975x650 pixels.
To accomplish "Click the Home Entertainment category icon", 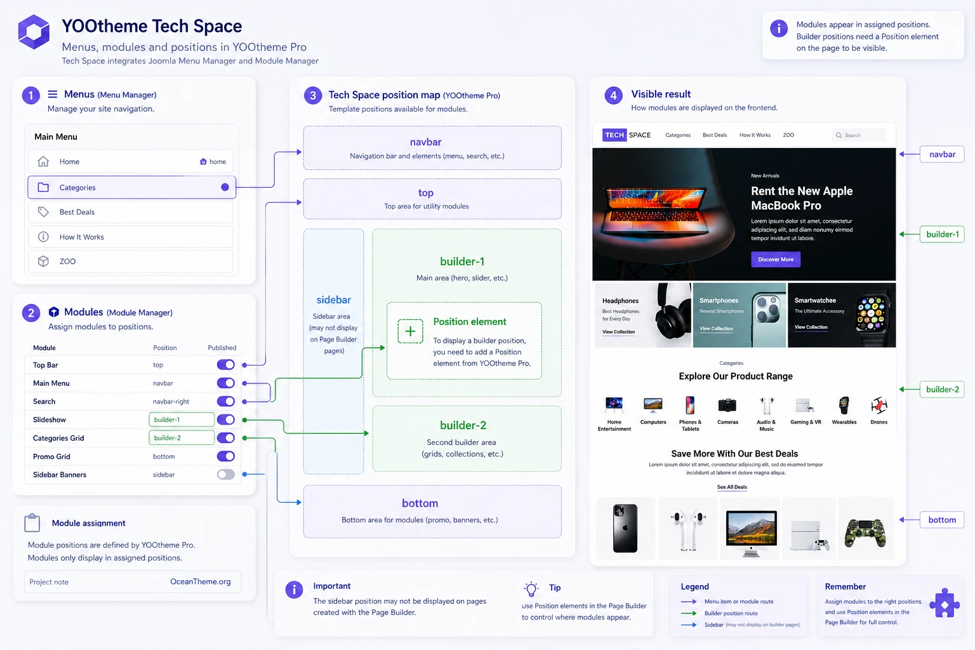I will [614, 404].
